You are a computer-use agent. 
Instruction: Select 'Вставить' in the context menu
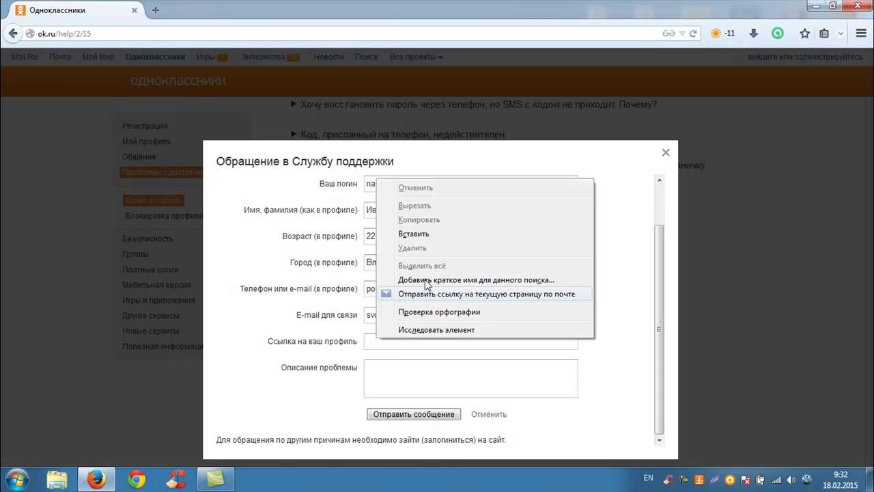pyautogui.click(x=414, y=234)
